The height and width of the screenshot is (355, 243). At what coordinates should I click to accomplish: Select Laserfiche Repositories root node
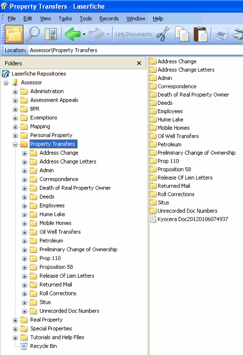(39, 74)
